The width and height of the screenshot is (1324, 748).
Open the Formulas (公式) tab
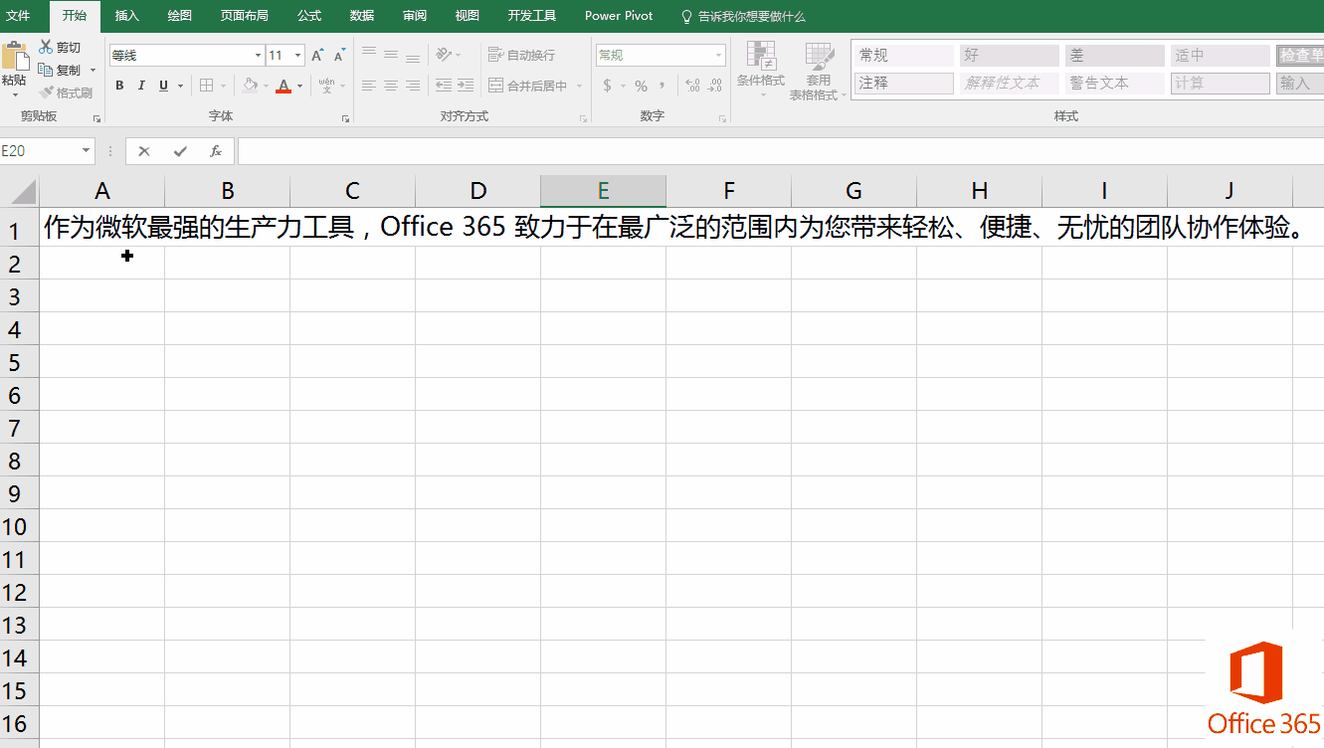[308, 16]
